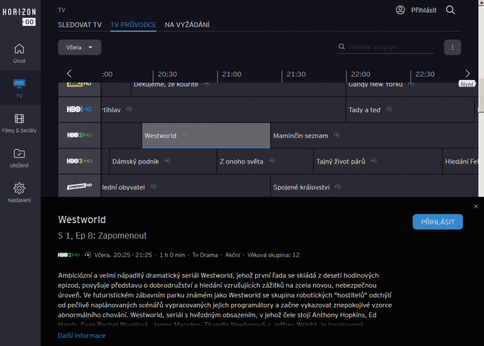Switch to the Sledovat TV tab

pyautogui.click(x=80, y=25)
